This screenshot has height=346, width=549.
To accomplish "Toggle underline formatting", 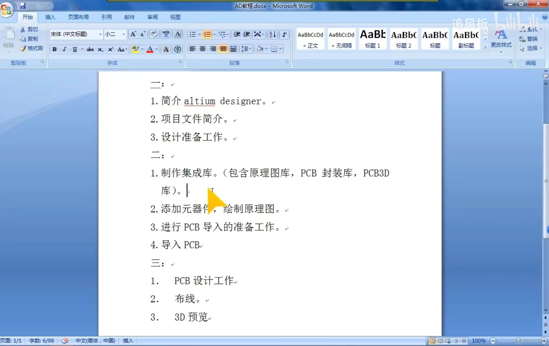I will point(75,49).
